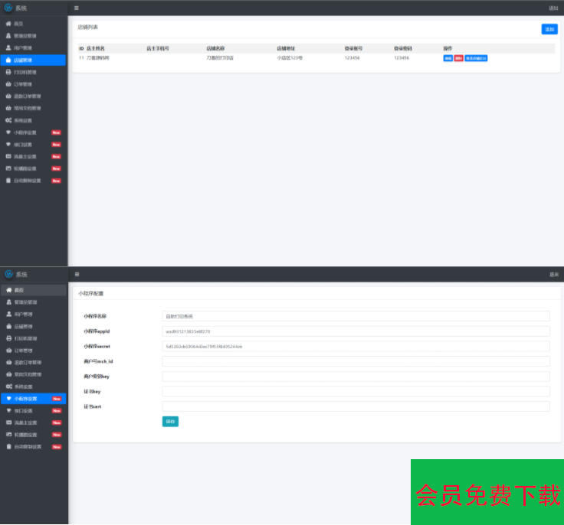Open 订单管理 in the lower sidebar menu
Viewport: 564px width, 525px height.
click(x=23, y=350)
